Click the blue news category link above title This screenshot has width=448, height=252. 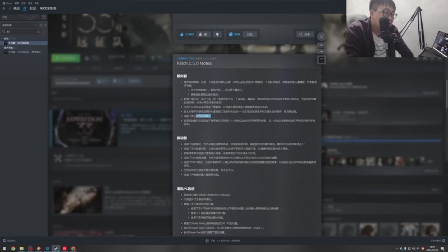(185, 59)
